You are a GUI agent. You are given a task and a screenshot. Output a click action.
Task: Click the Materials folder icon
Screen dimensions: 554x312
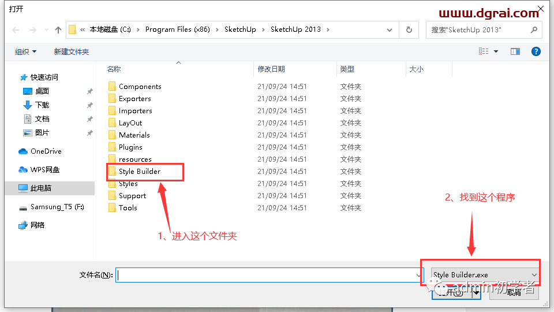coord(112,135)
